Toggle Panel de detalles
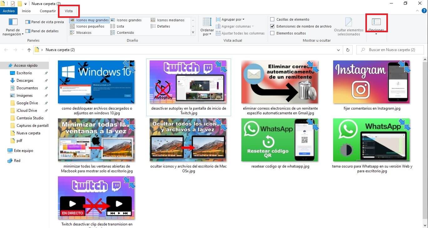The height and width of the screenshot is (228, 428). click(x=42, y=31)
